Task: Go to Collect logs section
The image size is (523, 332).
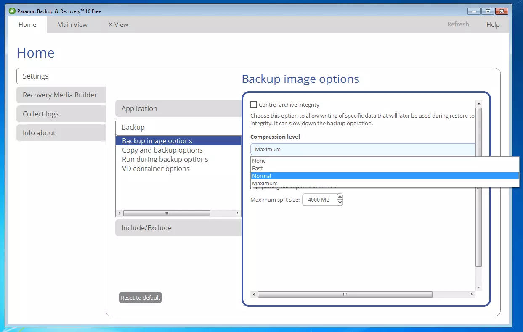Action: pyautogui.click(x=41, y=114)
